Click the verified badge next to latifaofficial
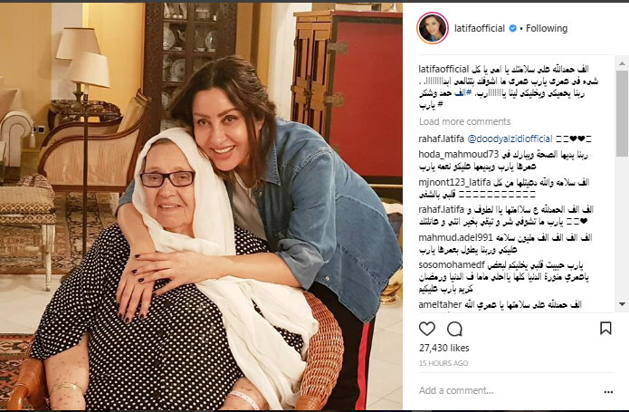This screenshot has height=412, width=629. point(512,28)
